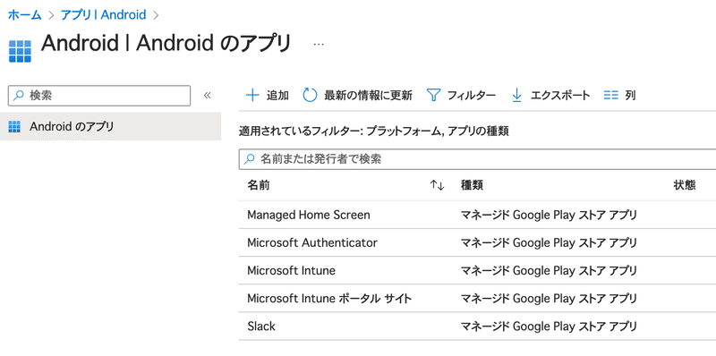Open the フィルター funnel icon
Image resolution: width=716 pixels, height=356 pixels.
pos(433,96)
